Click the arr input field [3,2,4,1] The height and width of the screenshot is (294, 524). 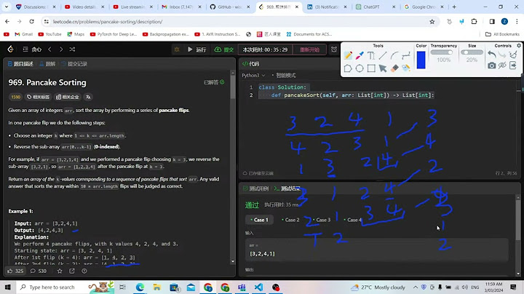pos(377,250)
